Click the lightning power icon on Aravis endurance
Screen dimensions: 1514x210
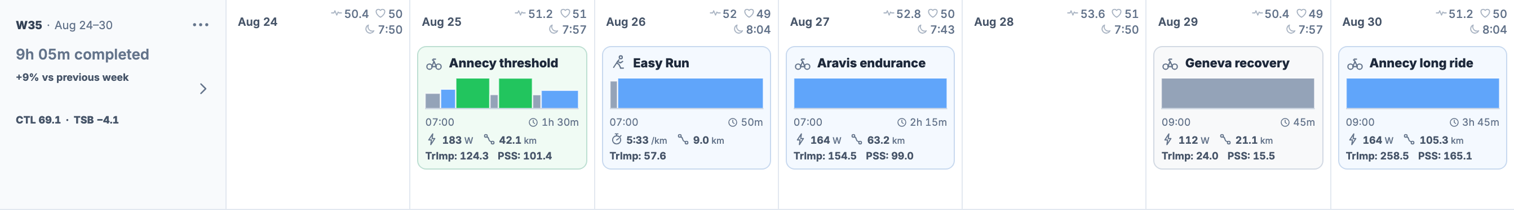[x=800, y=140]
